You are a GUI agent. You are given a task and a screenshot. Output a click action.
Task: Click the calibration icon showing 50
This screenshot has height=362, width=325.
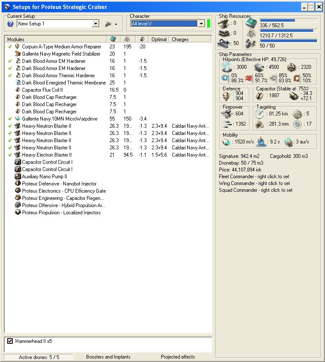click(x=224, y=43)
